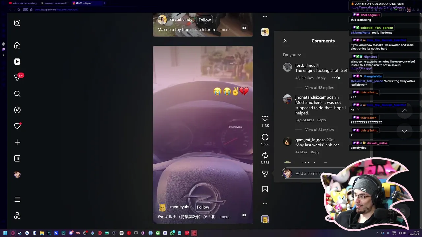Image resolution: width=422 pixels, height=237 pixels.
Task: Open lord._.linus avatar in comments
Action: click(x=287, y=67)
